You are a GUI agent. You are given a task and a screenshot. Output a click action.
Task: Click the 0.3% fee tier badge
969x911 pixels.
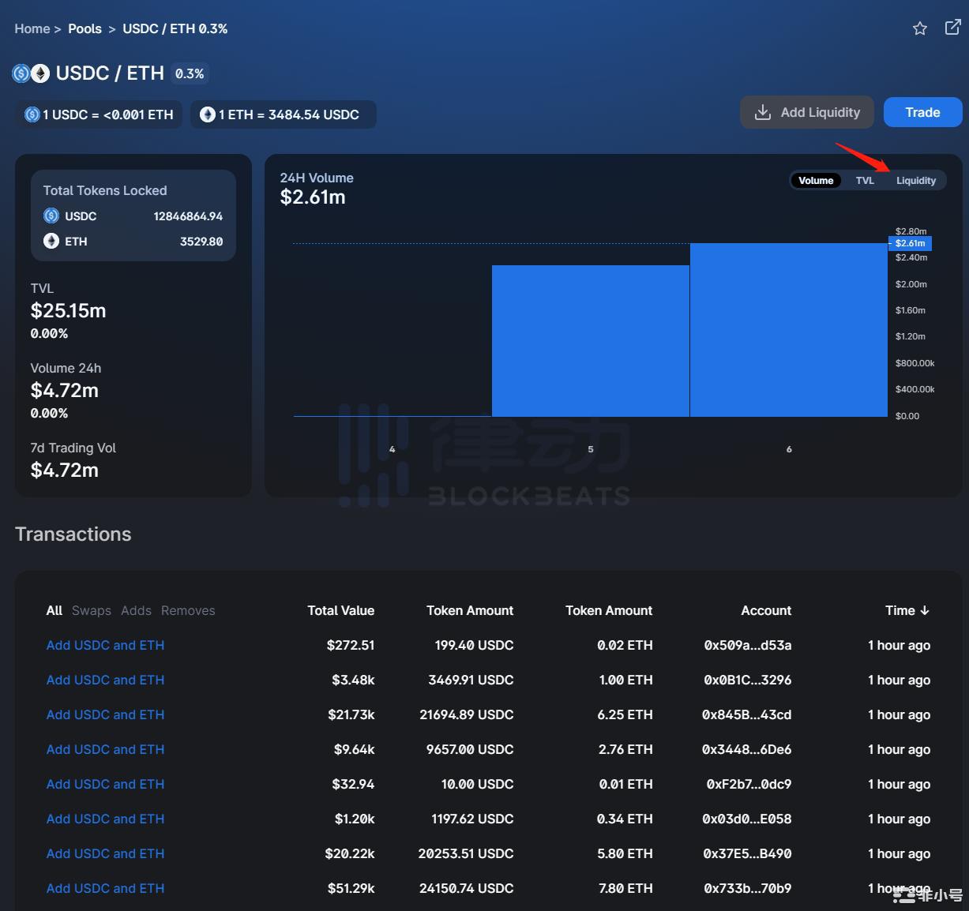pos(190,73)
